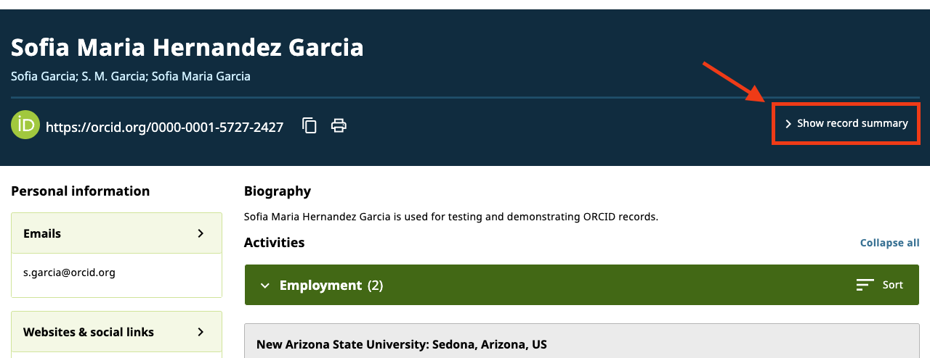Click Collapse all activities link
This screenshot has height=358, width=930.
pos(889,243)
